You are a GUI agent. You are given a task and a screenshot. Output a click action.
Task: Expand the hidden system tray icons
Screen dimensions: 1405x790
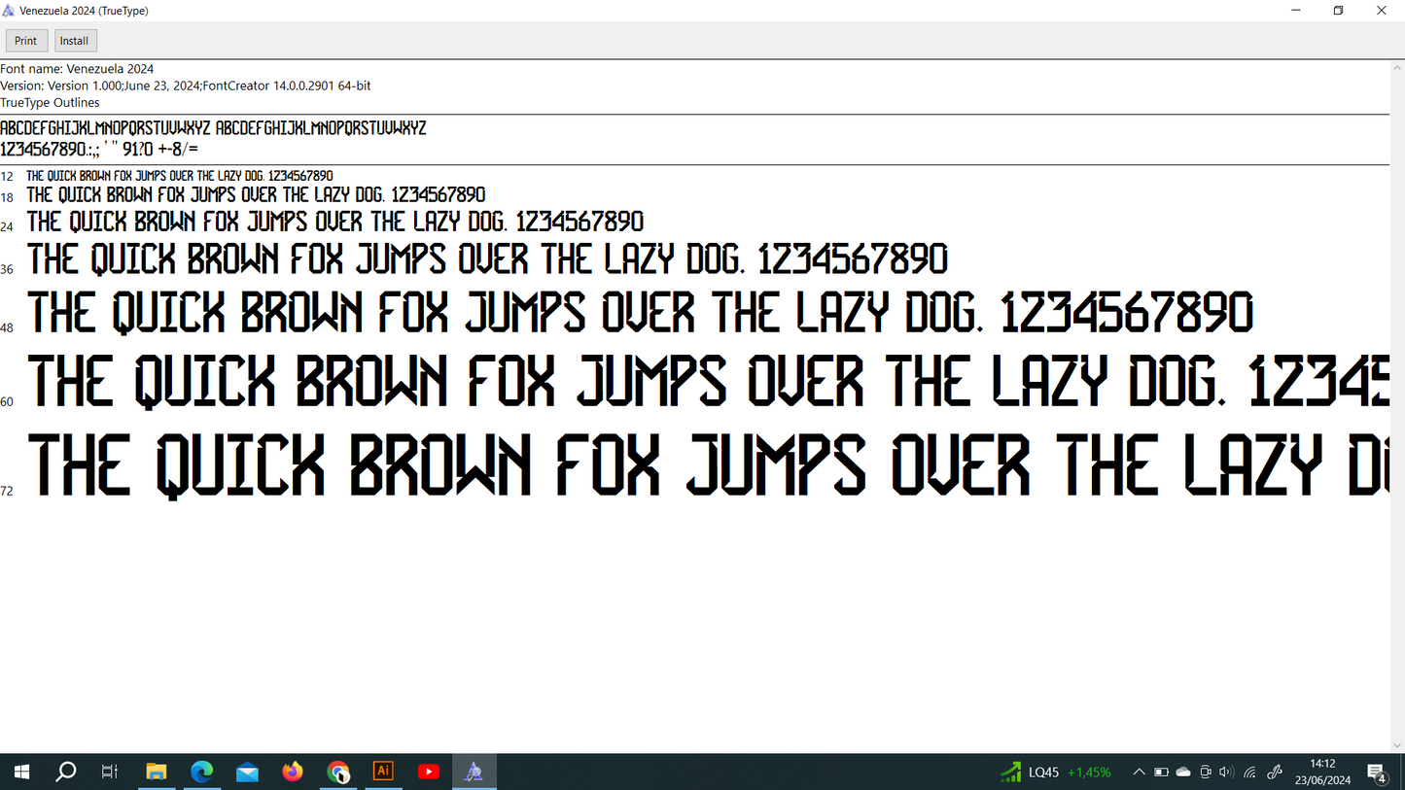coord(1139,772)
